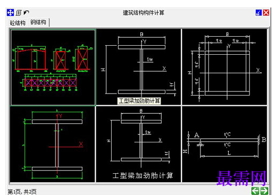Select the 工型梁加劲肋计算 thumbnail

click(x=139, y=144)
